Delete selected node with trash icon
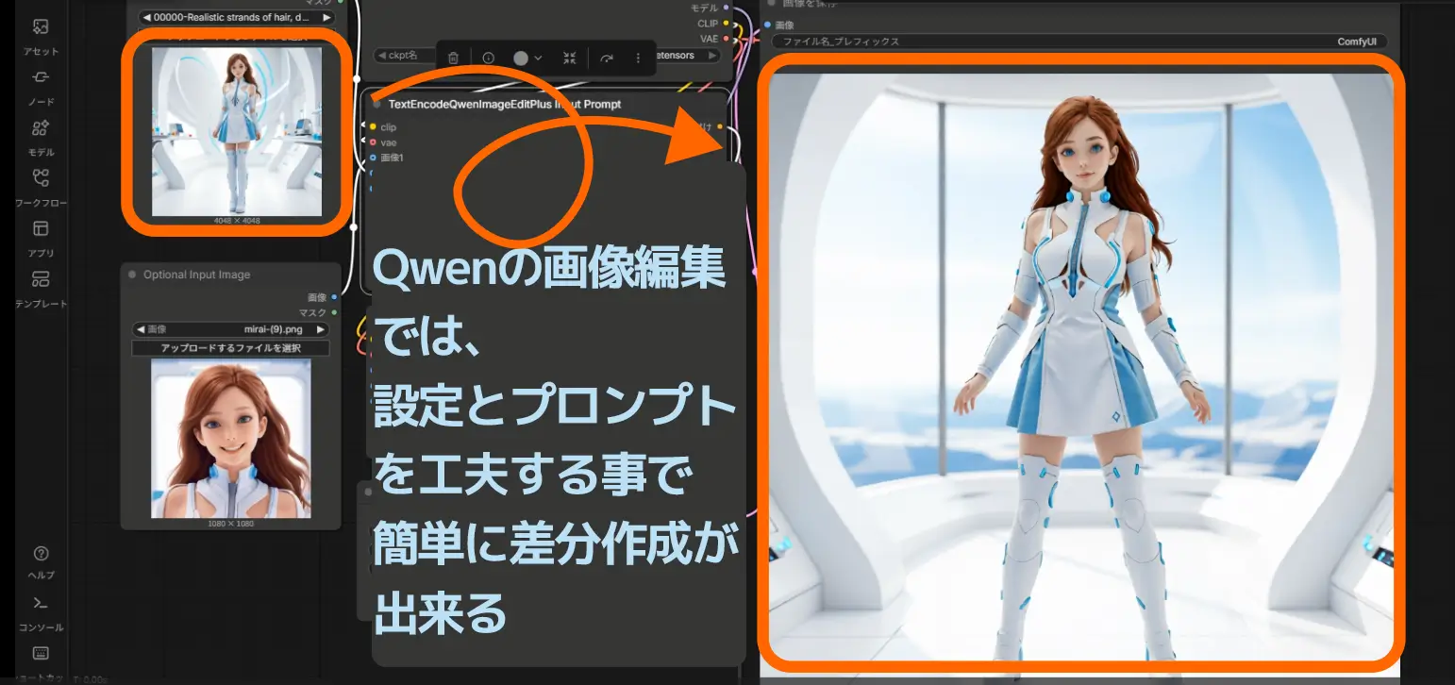 point(453,58)
